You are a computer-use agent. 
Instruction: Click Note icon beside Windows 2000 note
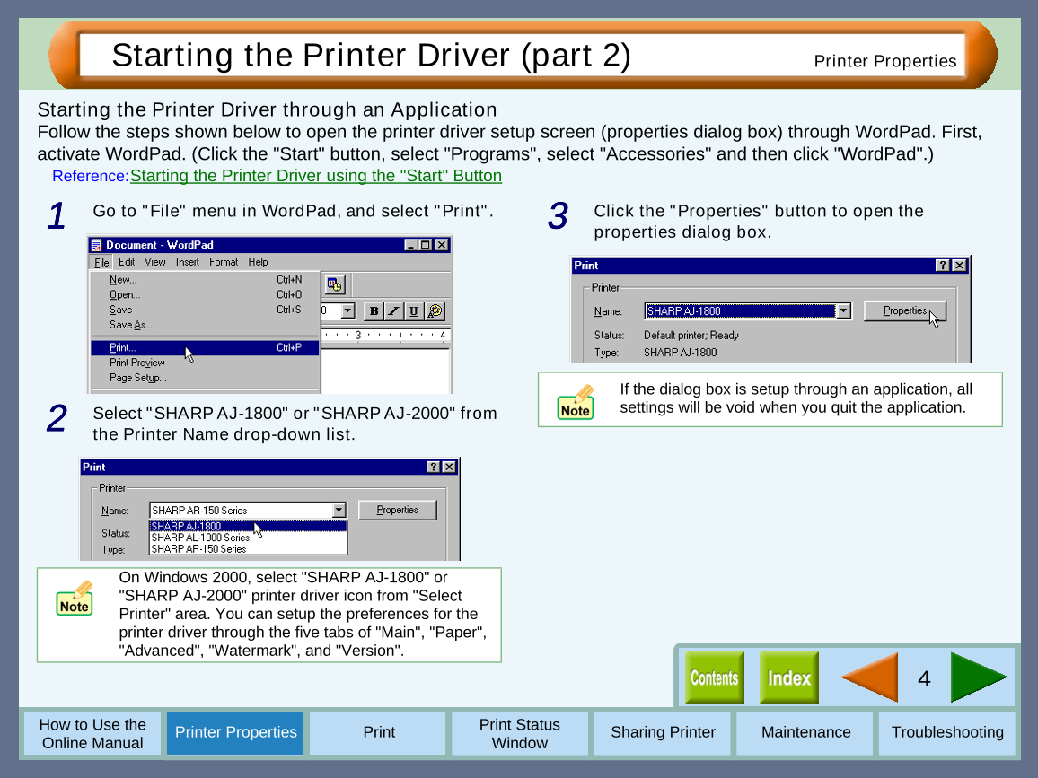coord(75,599)
